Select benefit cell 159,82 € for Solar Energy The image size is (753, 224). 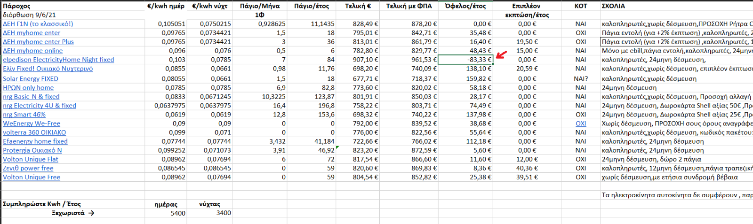(465, 79)
